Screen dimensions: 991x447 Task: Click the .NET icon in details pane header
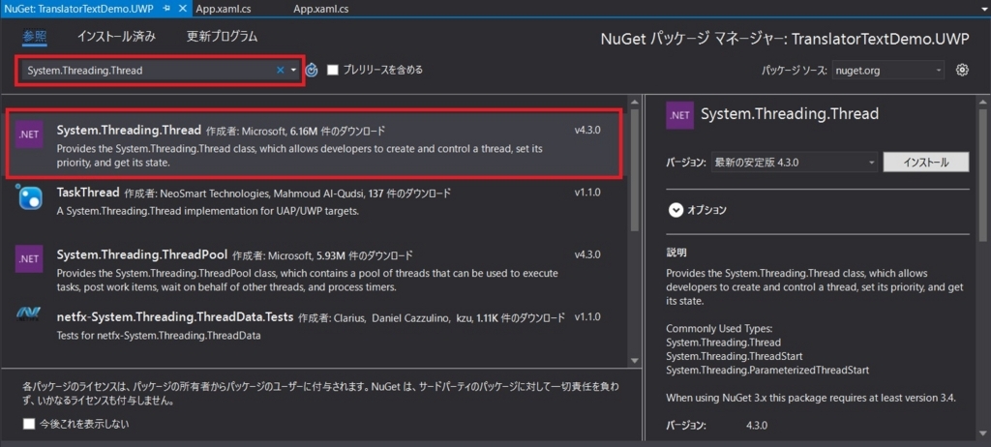[x=680, y=115]
